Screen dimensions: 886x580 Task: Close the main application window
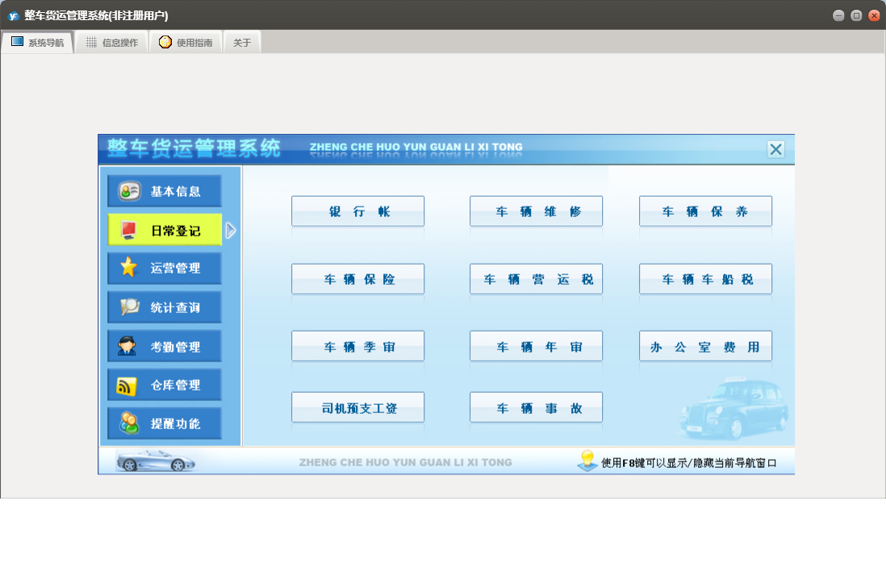[874, 16]
